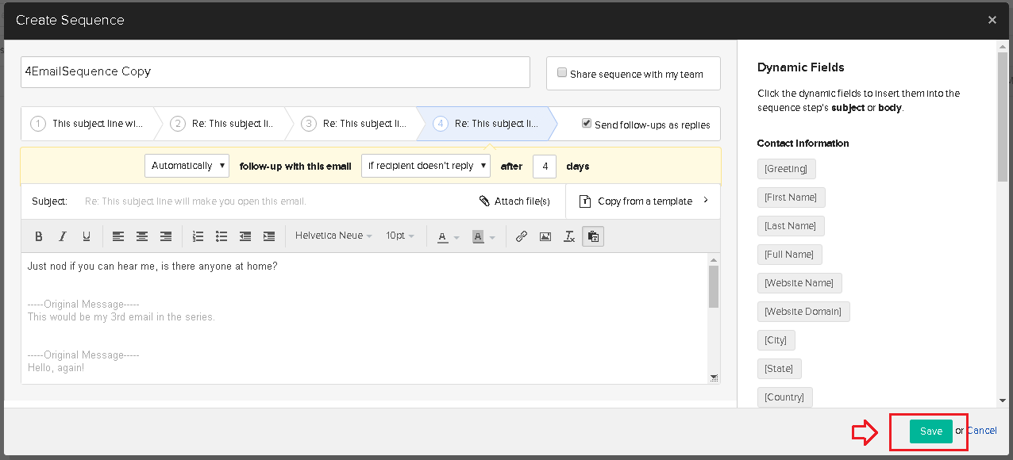Align text left
This screenshot has width=1013, height=460.
(118, 236)
